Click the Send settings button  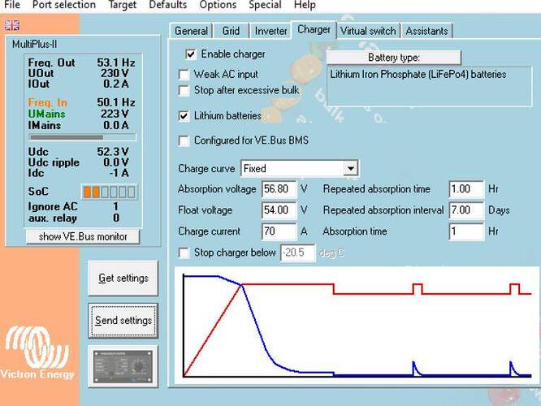pos(123,321)
